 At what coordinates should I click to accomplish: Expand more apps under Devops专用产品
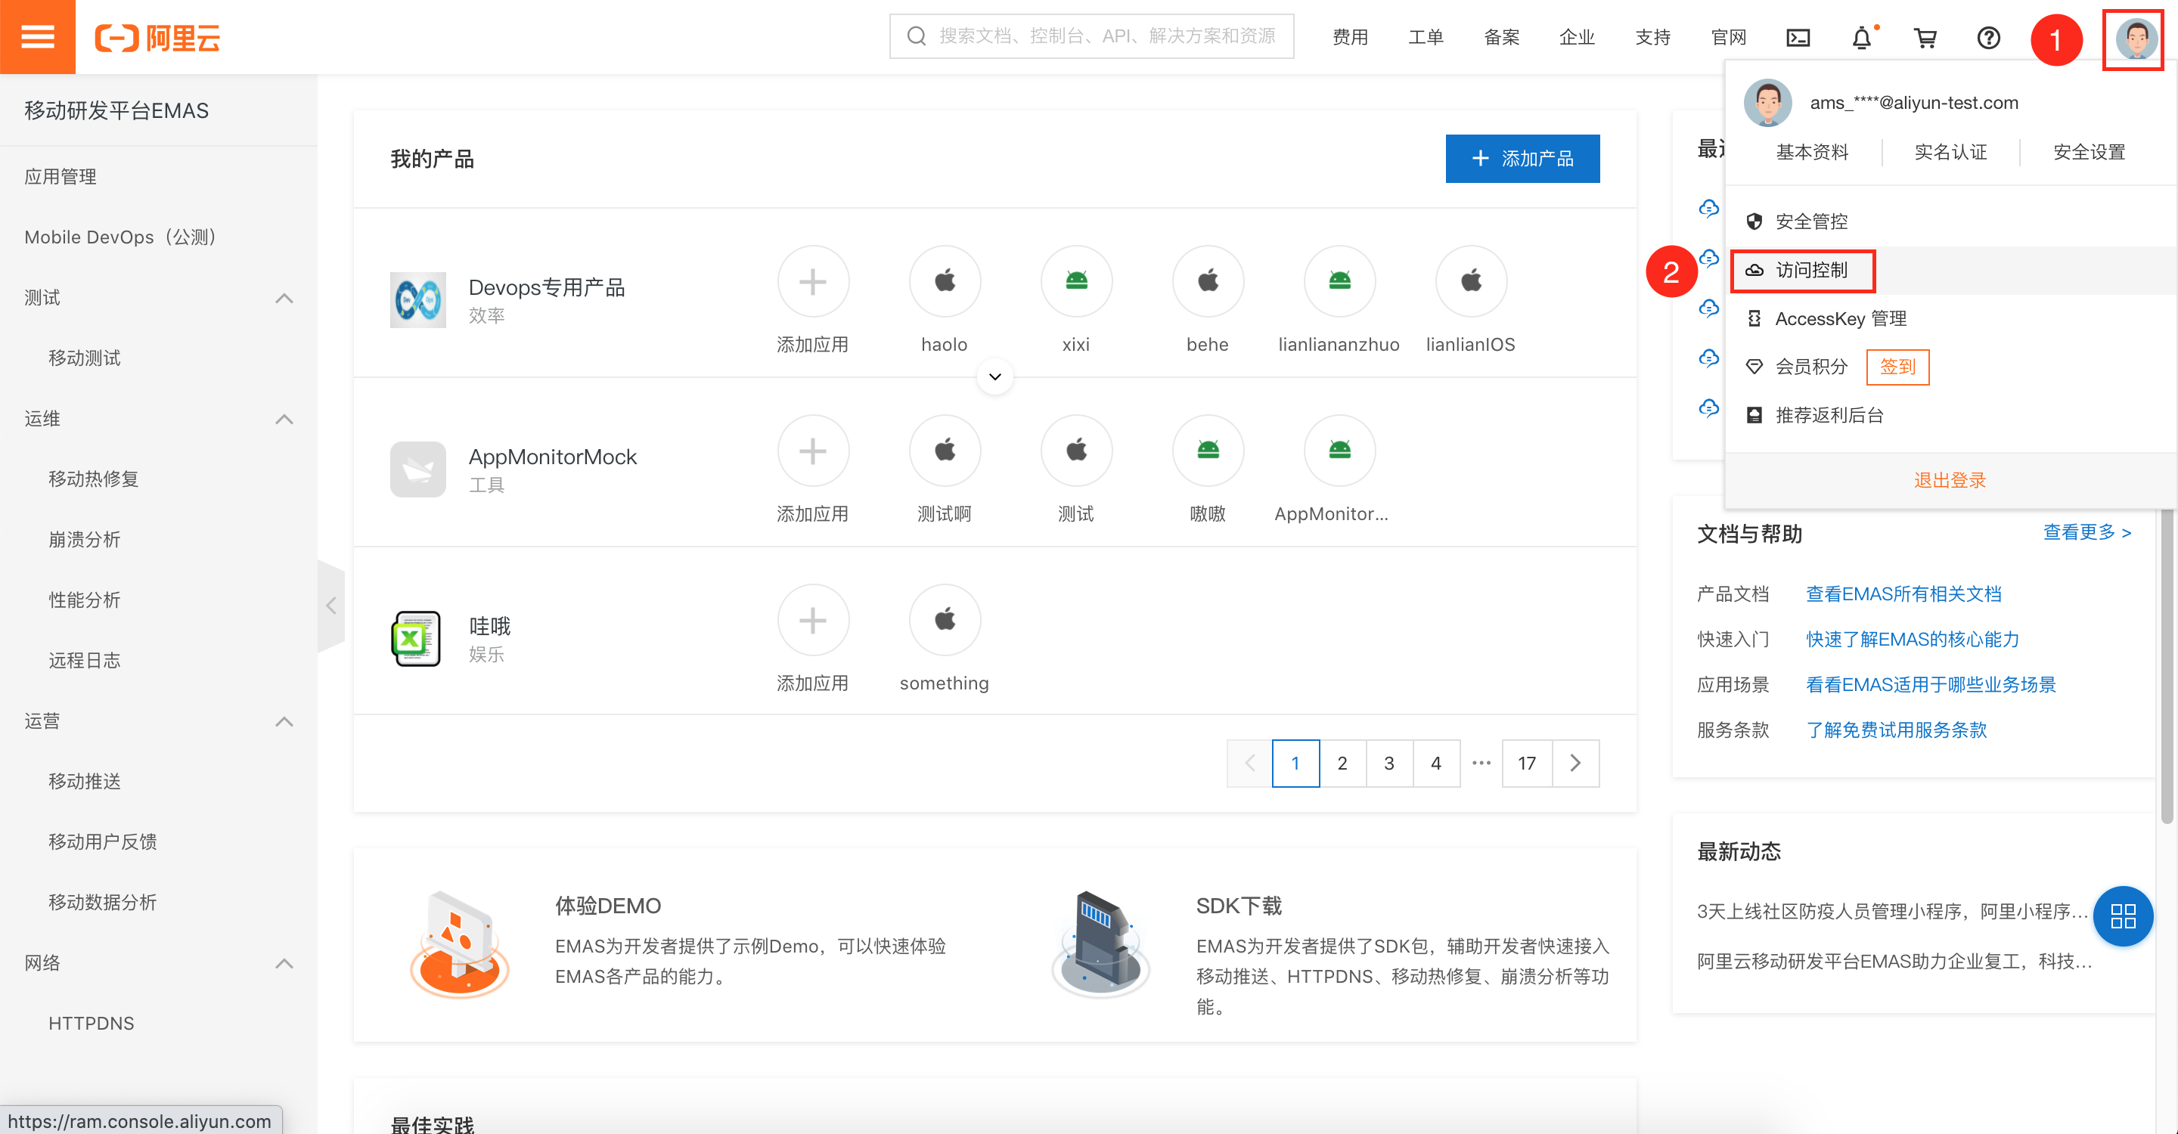(995, 376)
